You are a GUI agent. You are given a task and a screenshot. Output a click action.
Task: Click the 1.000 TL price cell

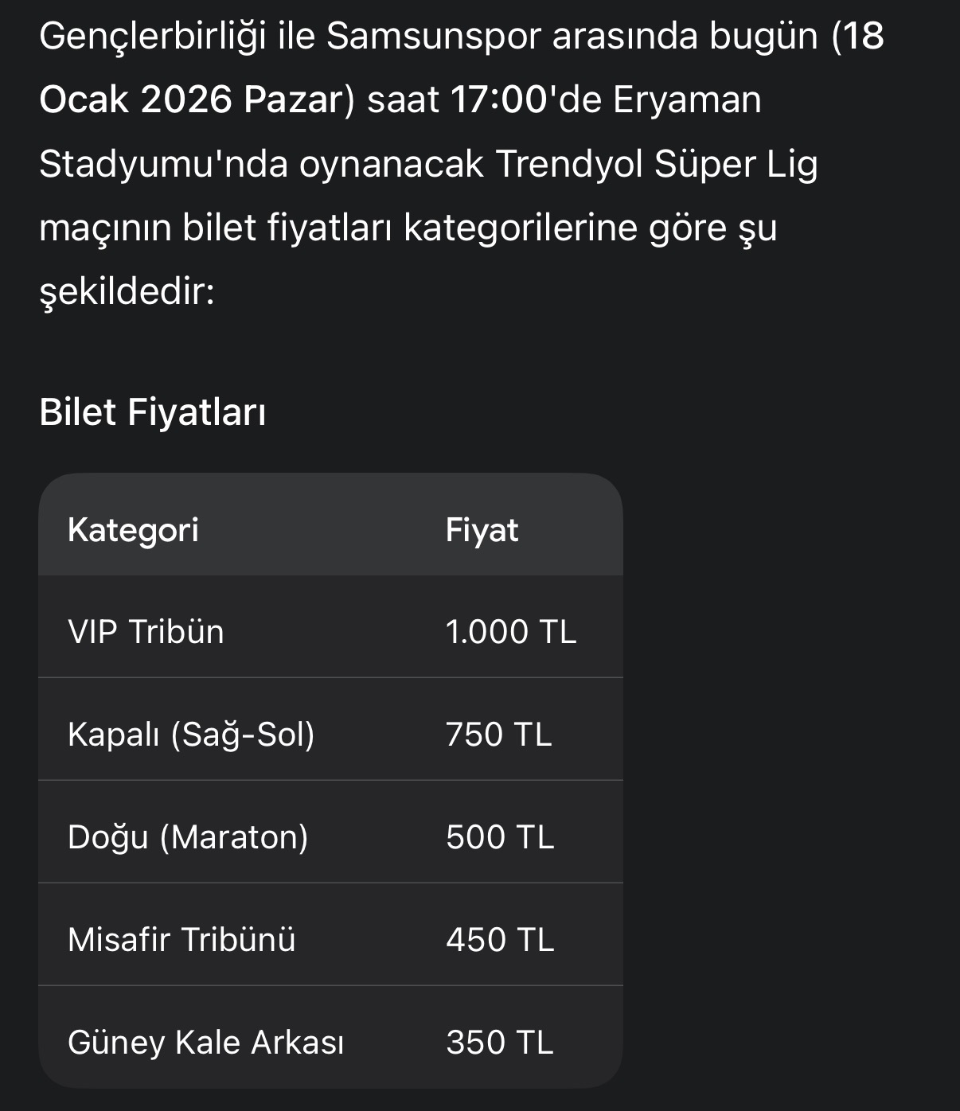510,632
